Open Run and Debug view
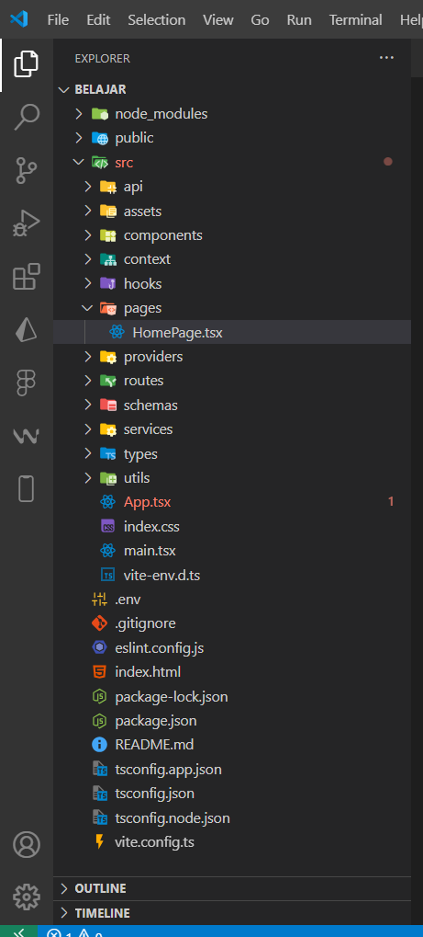The width and height of the screenshot is (423, 937). [x=27, y=223]
